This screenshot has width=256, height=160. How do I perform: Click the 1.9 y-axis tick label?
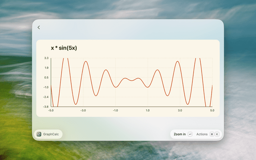pyautogui.click(x=46, y=68)
